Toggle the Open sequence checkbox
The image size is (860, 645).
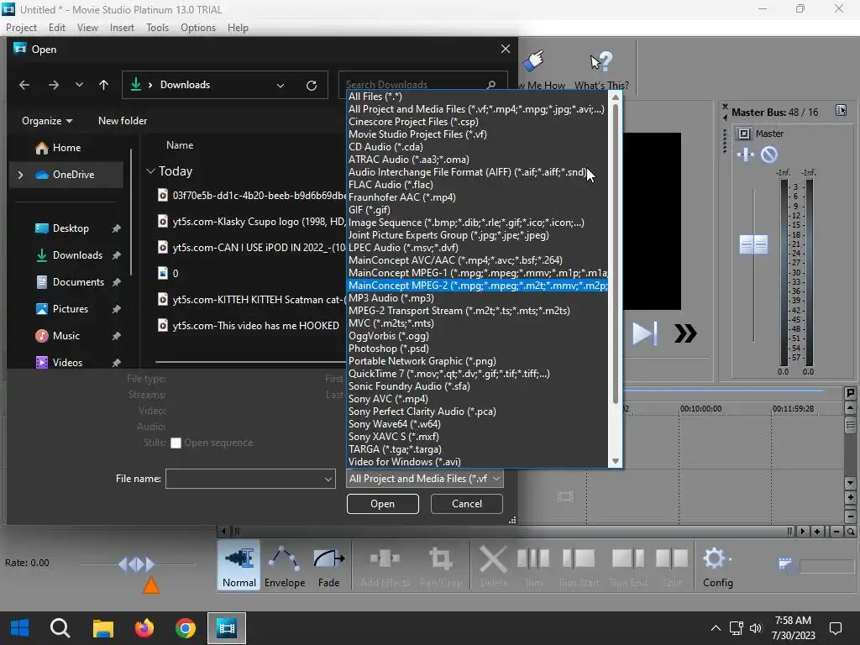pyautogui.click(x=176, y=443)
